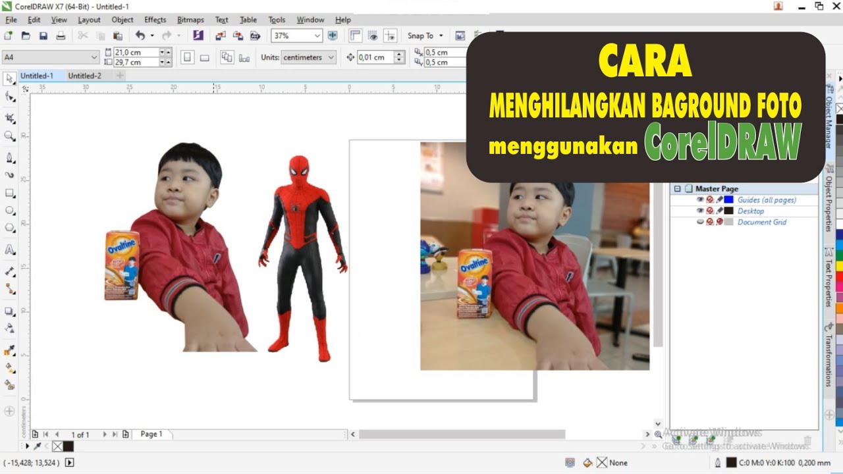The height and width of the screenshot is (474, 843).
Task: Switch to the Untitled-1 document tab
Action: point(37,76)
